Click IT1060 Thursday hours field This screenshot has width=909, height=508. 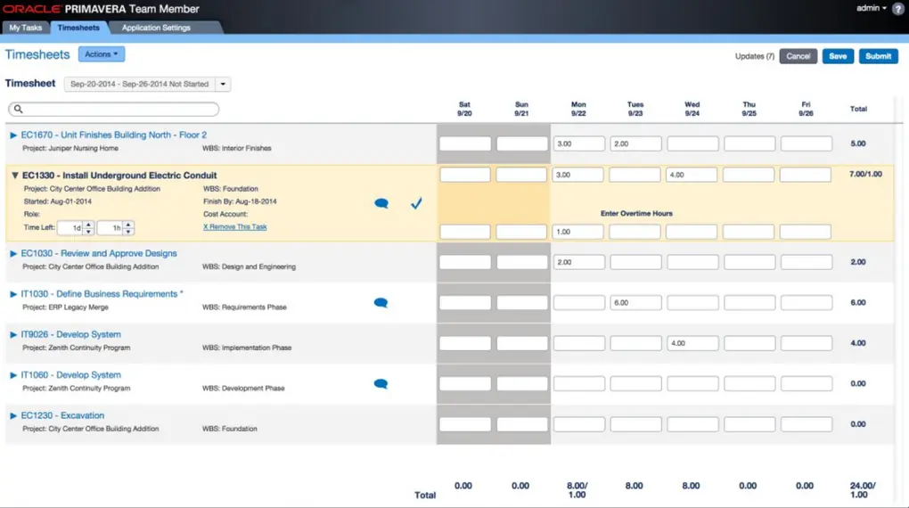pos(749,384)
